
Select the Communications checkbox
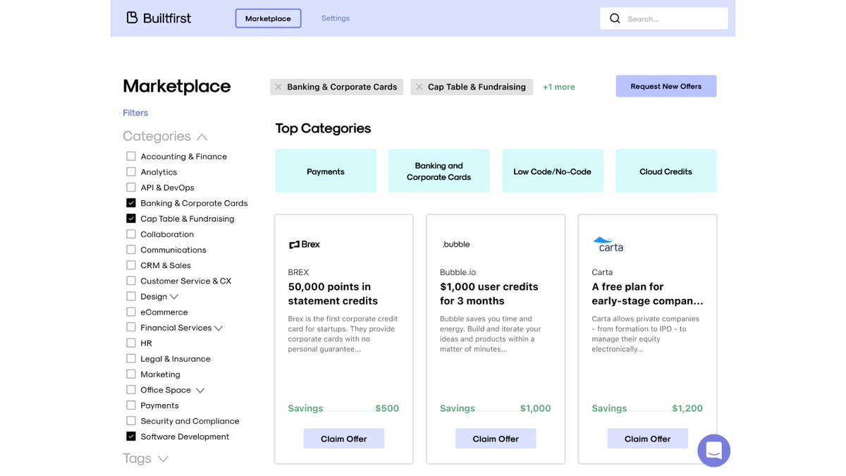[130, 249]
